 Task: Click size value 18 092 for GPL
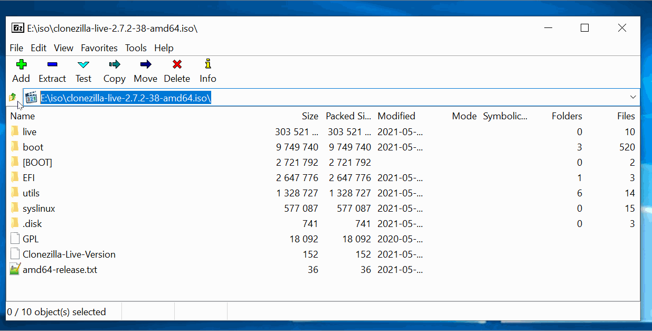click(304, 239)
